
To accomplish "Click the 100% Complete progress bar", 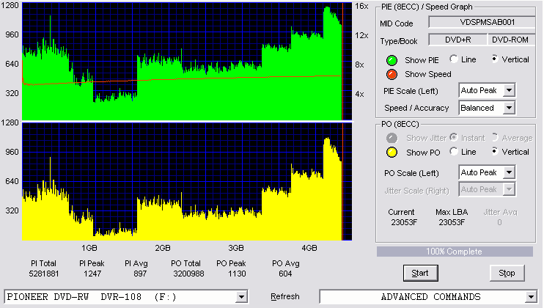I will [x=455, y=252].
